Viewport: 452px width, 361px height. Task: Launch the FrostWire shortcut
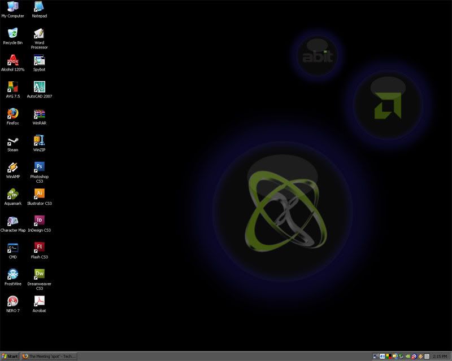pyautogui.click(x=12, y=277)
